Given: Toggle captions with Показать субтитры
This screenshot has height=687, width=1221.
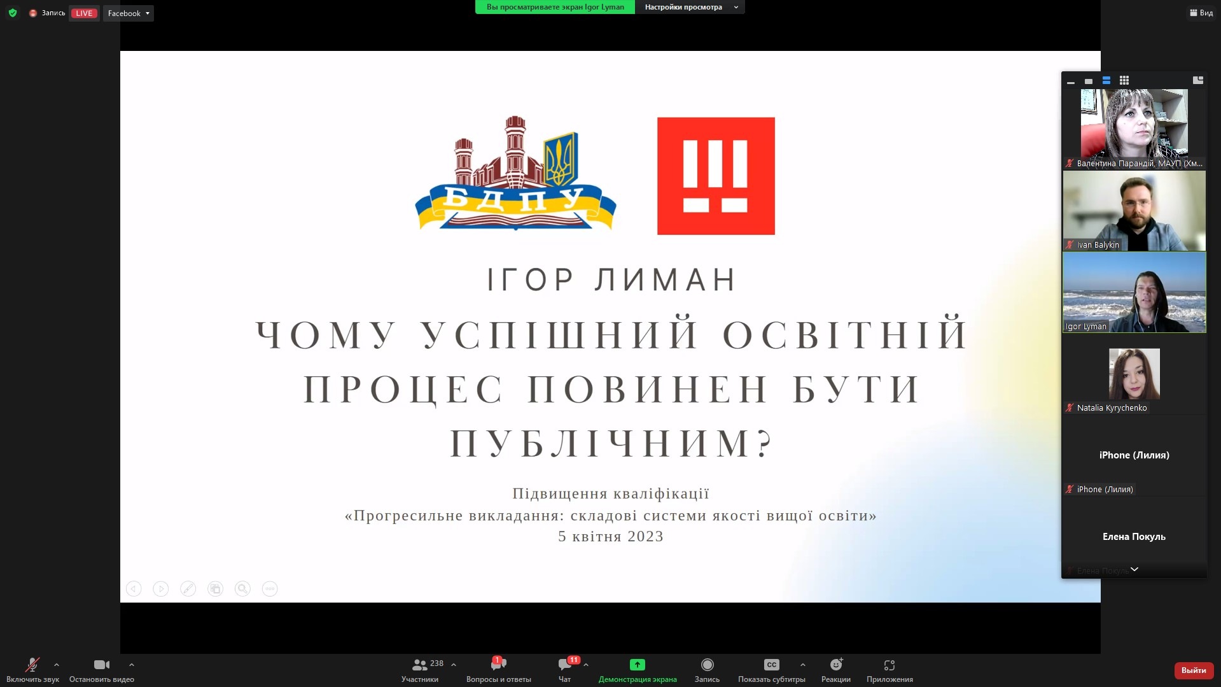Looking at the screenshot, I should click(772, 670).
